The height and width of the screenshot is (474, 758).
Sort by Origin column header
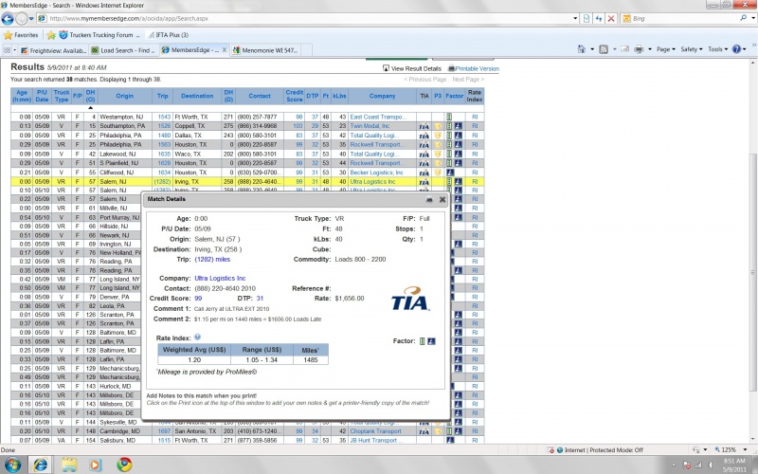[125, 96]
